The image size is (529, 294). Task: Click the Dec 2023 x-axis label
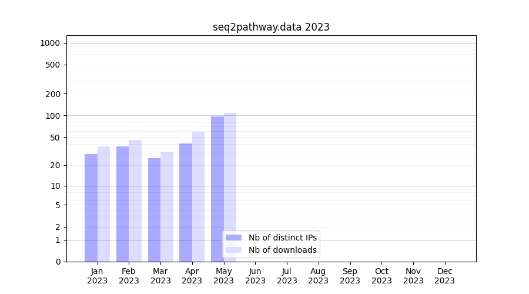[x=445, y=276]
